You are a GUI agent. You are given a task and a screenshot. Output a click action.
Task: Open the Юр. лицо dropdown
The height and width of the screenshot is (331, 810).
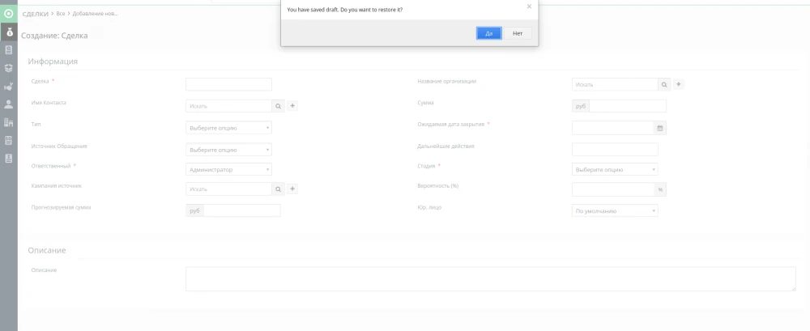point(615,211)
